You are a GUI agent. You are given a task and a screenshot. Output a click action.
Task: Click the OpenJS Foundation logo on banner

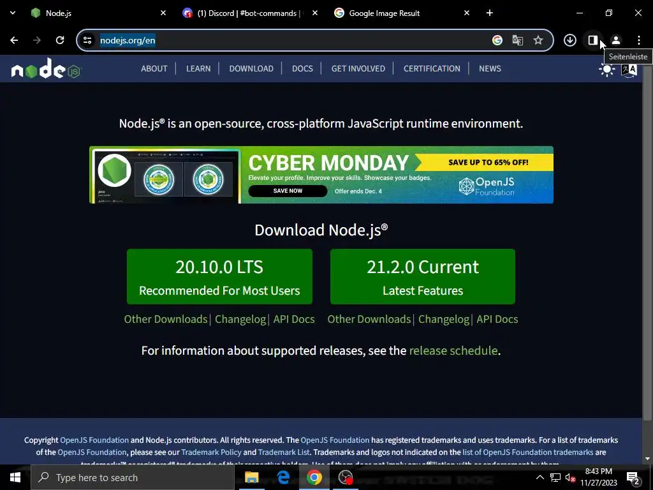point(487,186)
